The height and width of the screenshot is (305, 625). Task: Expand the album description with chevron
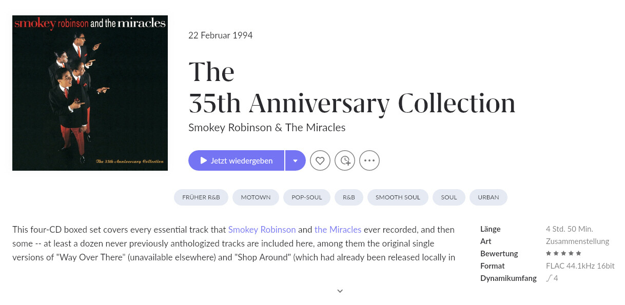point(340,291)
